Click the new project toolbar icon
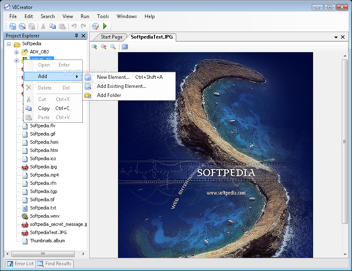This screenshot has width=352, height=271. coord(13,26)
